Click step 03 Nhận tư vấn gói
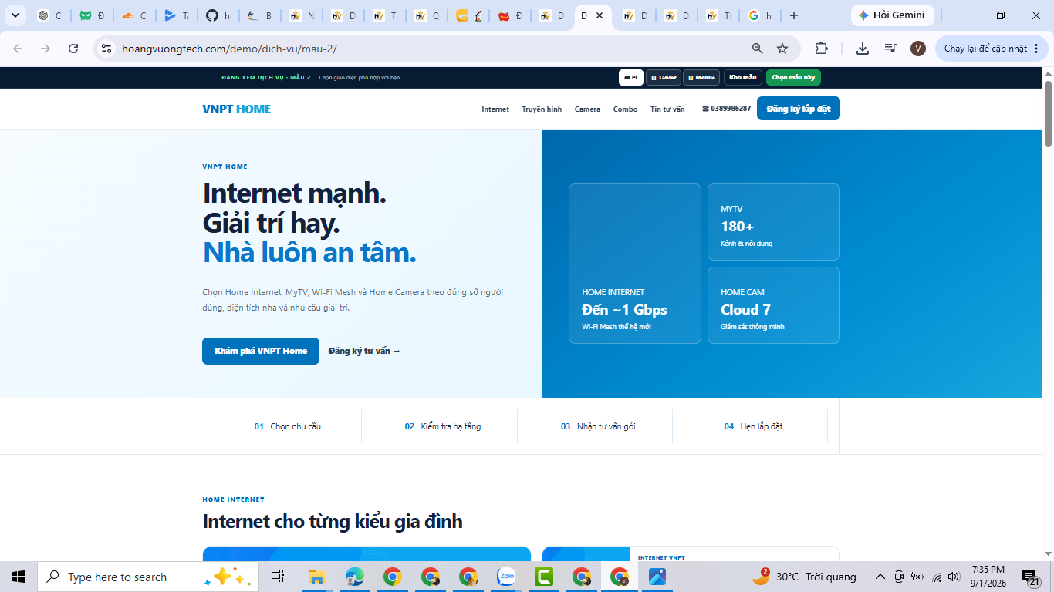Viewport: 1054px width, 592px height. (598, 426)
